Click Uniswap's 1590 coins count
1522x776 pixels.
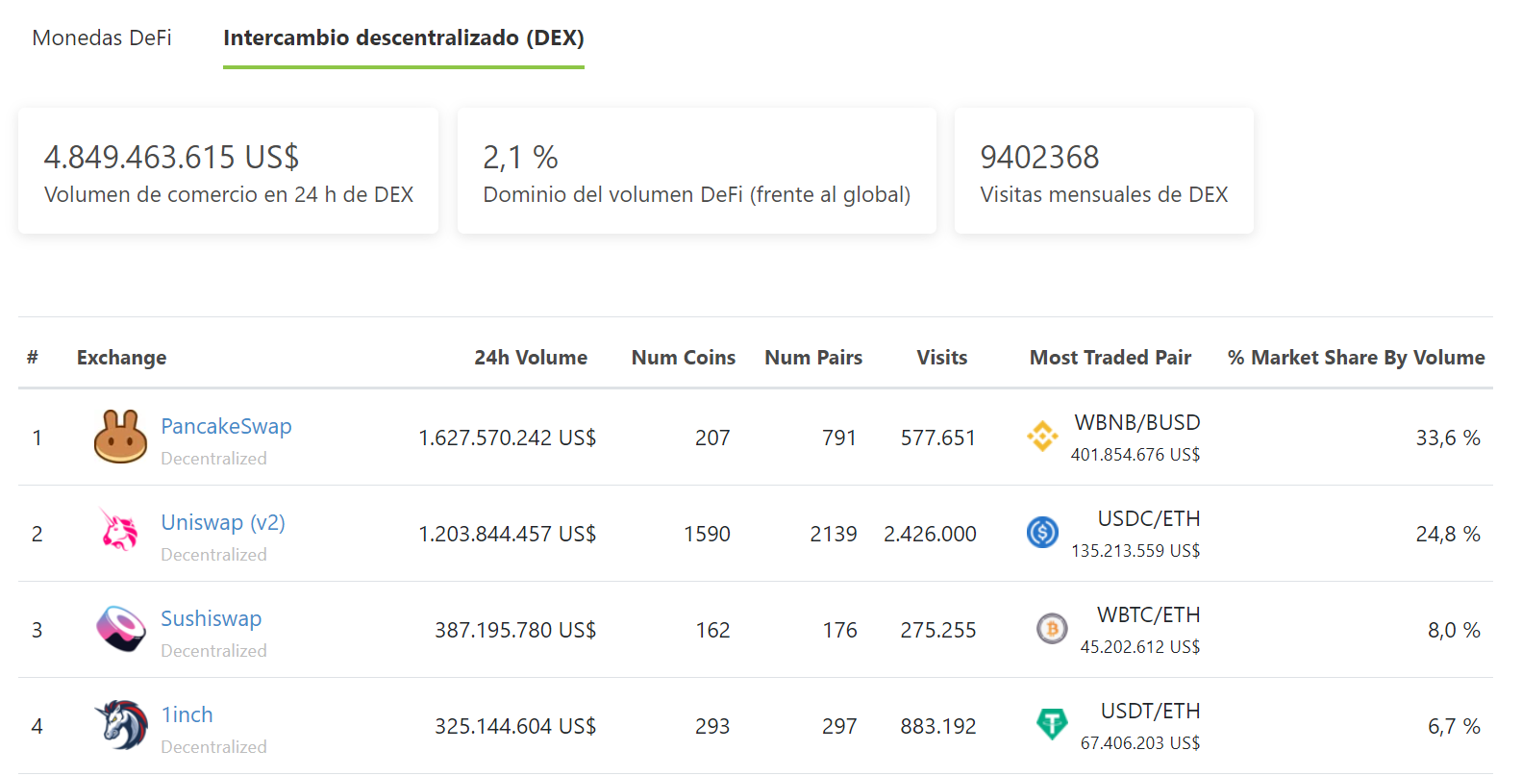pyautogui.click(x=707, y=534)
